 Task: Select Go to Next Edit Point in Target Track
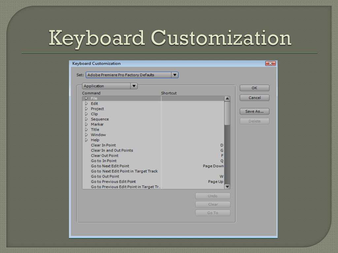124,171
